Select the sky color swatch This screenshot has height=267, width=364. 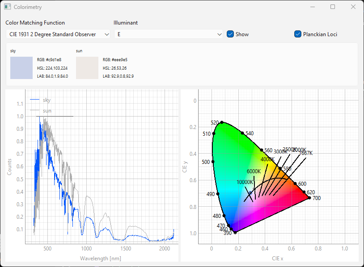pos(21,68)
